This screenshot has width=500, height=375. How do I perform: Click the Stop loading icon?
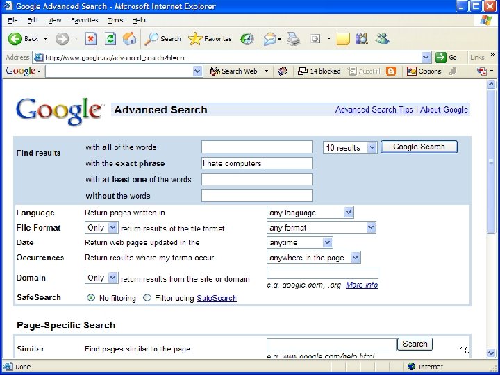90,39
